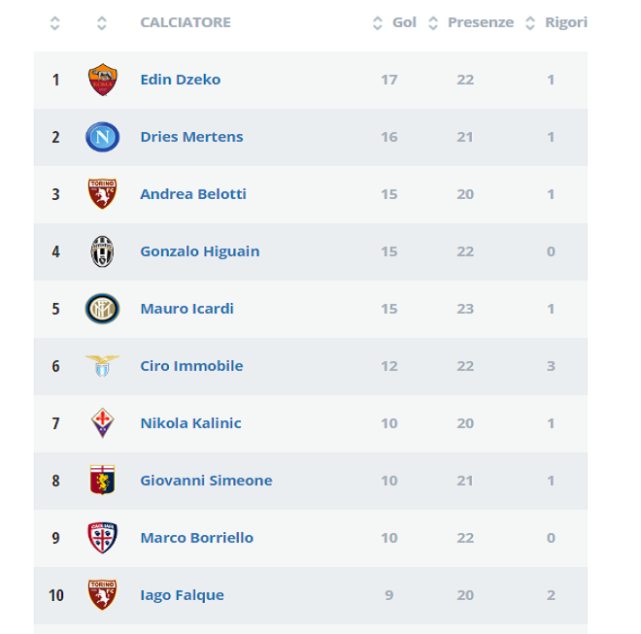Click the Napoli club logo
This screenshot has height=634, width=641.
(102, 137)
